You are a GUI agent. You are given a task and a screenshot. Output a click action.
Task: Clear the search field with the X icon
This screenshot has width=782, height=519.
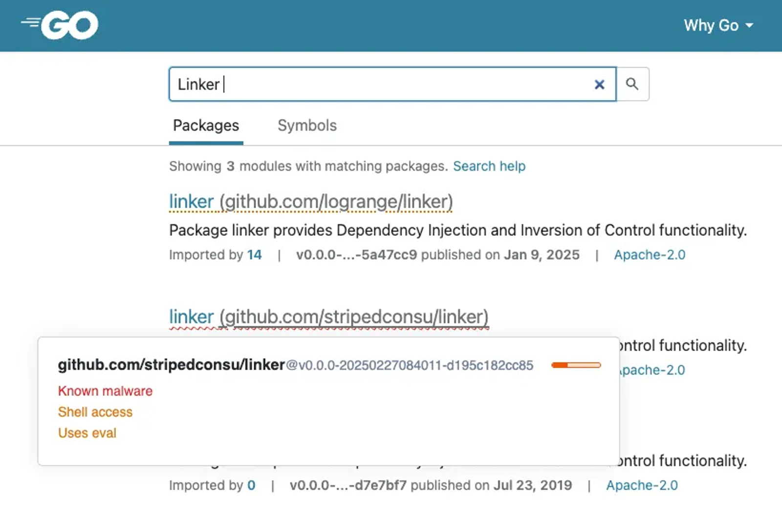click(x=599, y=84)
